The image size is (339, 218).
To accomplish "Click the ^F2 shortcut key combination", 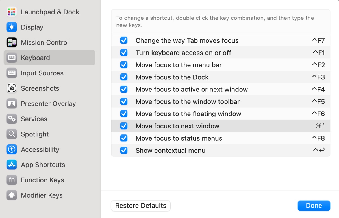I will [318, 65].
